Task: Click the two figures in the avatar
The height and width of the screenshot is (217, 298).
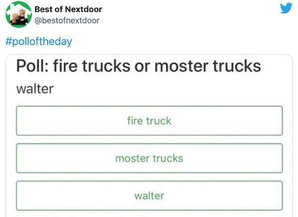Action: (19, 17)
